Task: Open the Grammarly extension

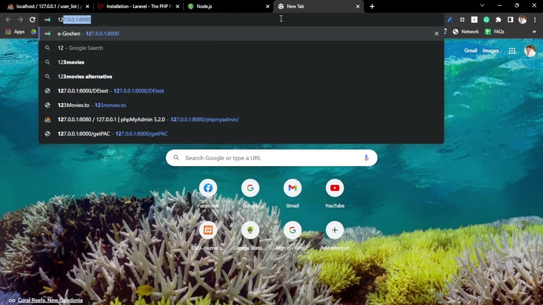Action: (x=487, y=19)
